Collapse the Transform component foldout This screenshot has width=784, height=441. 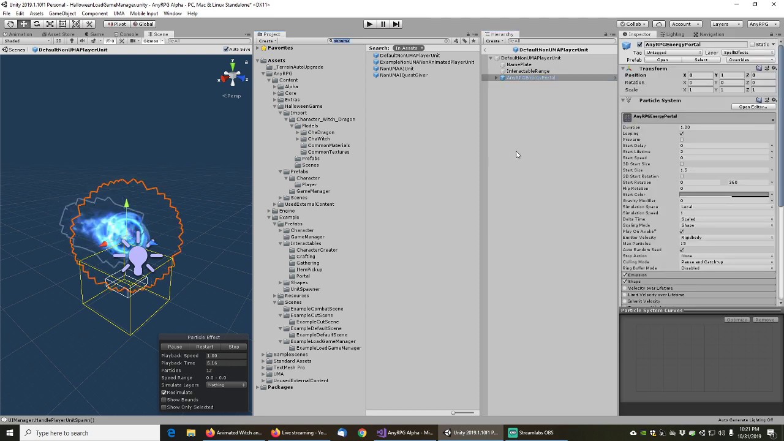point(624,69)
